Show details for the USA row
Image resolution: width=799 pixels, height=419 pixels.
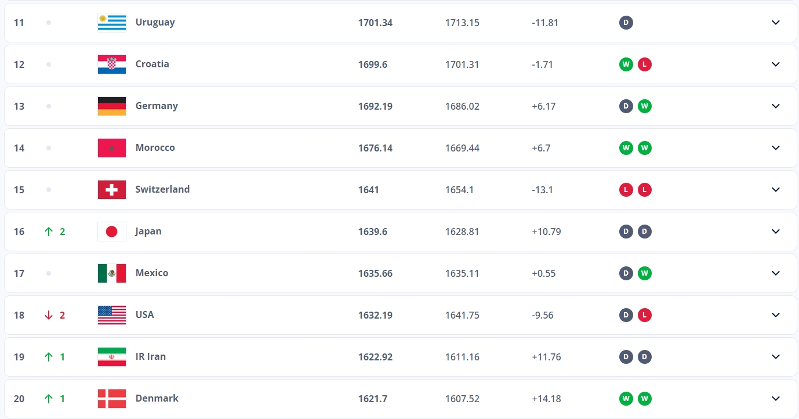pos(776,315)
